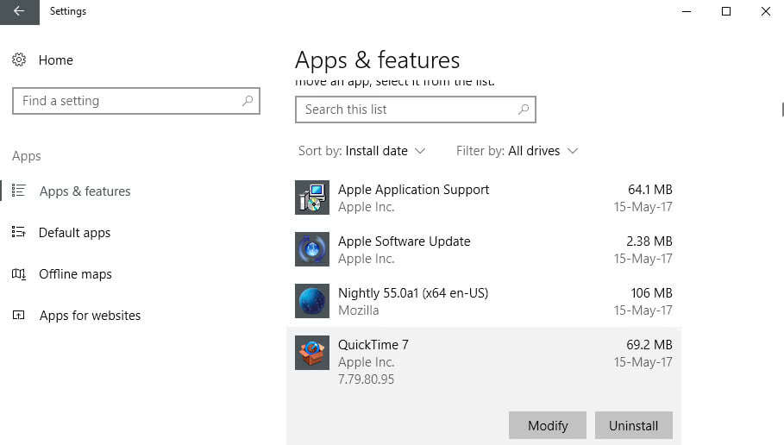Open Home via the gear icon
784x445 pixels.
pos(19,60)
